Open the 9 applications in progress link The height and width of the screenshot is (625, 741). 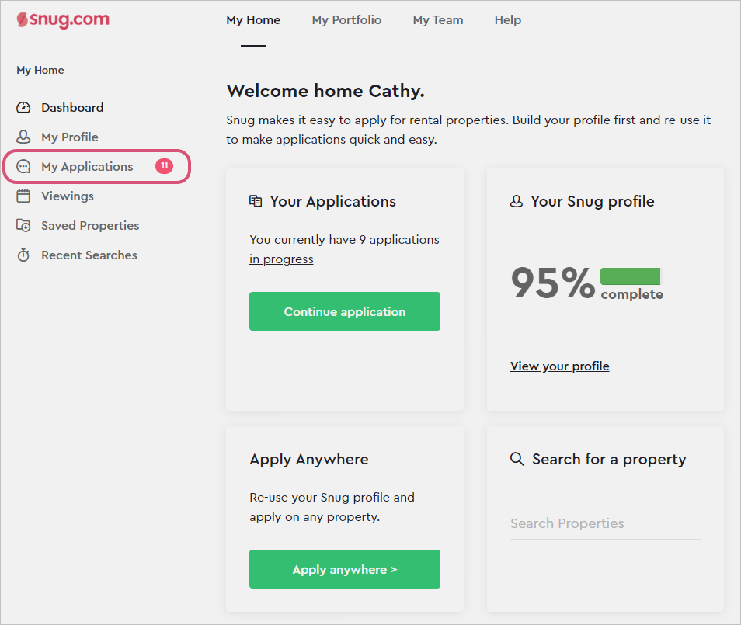coord(345,249)
